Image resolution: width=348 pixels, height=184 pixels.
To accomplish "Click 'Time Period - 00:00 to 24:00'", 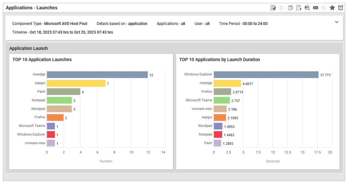I will point(243,24).
